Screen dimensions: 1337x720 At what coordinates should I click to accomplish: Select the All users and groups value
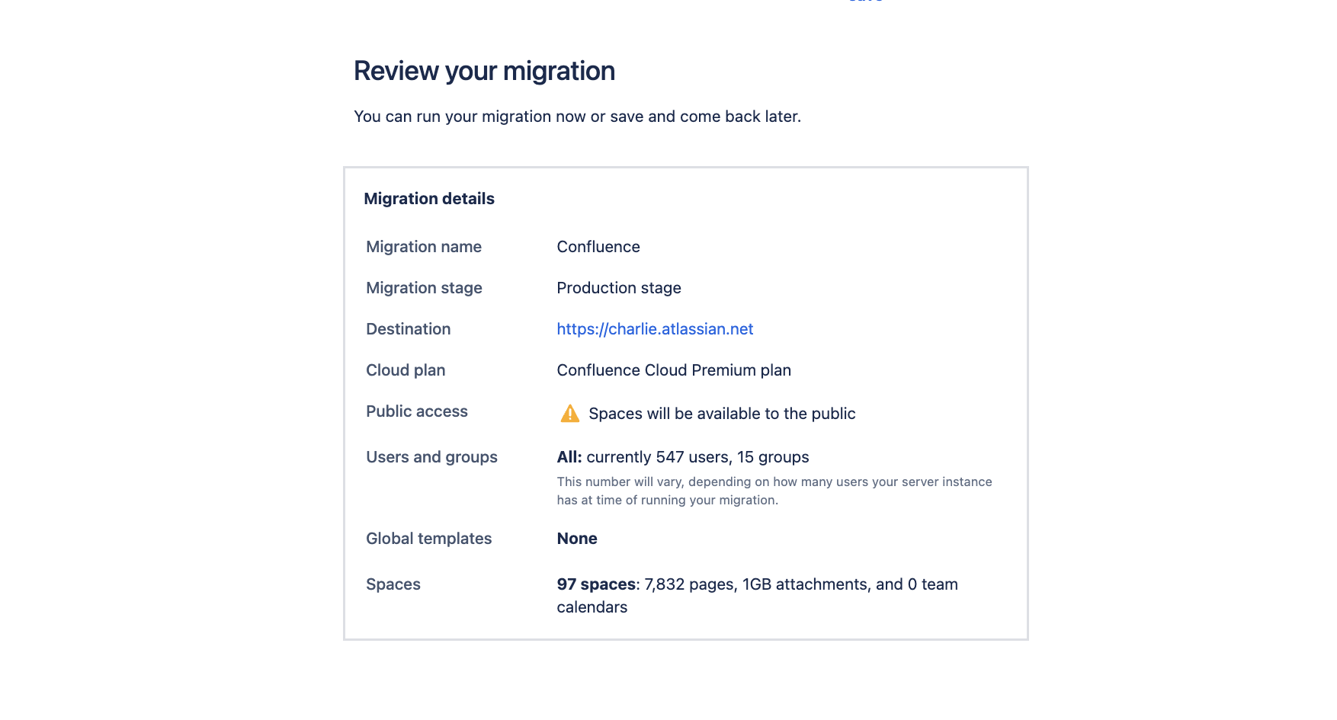(682, 456)
